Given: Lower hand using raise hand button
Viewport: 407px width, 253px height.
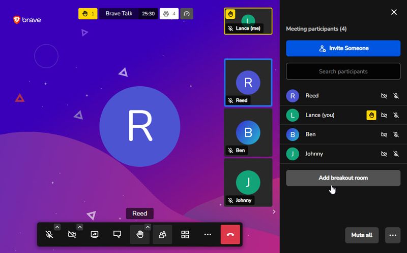Looking at the screenshot, I should click(139, 235).
